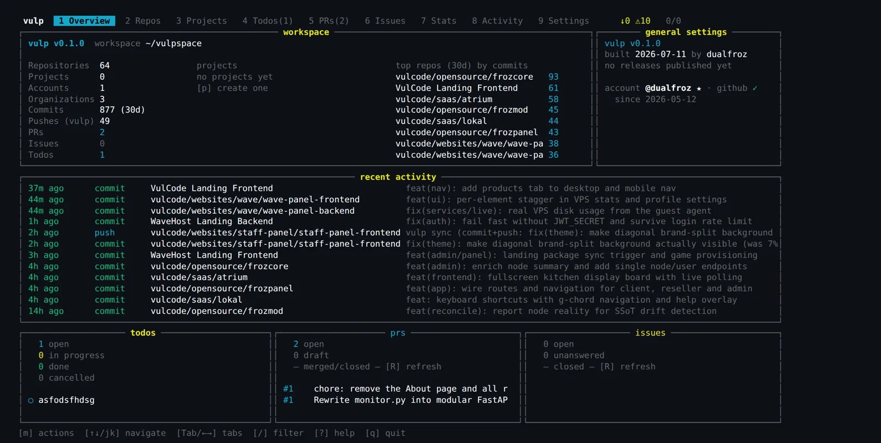This screenshot has width=881, height=443.
Task: Click the '1 open' todos count
Action: click(53, 344)
